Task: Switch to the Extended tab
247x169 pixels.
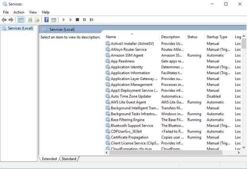Action: tap(49, 159)
